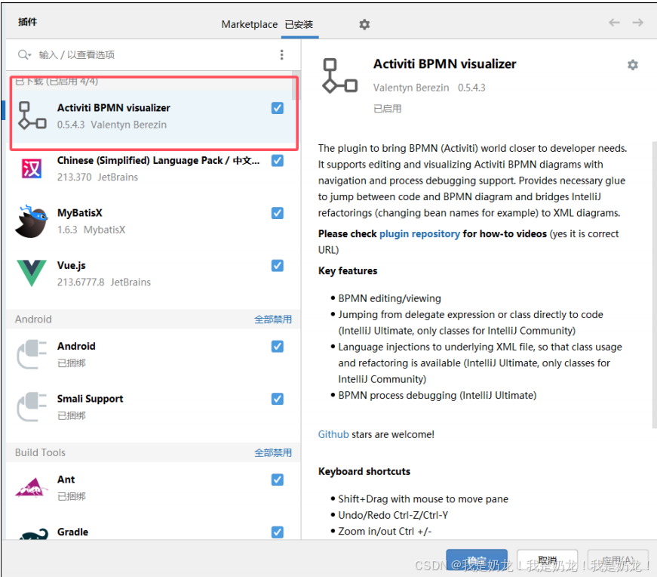Click the Build Tools group header
Image resolution: width=657 pixels, height=577 pixels.
point(153,452)
